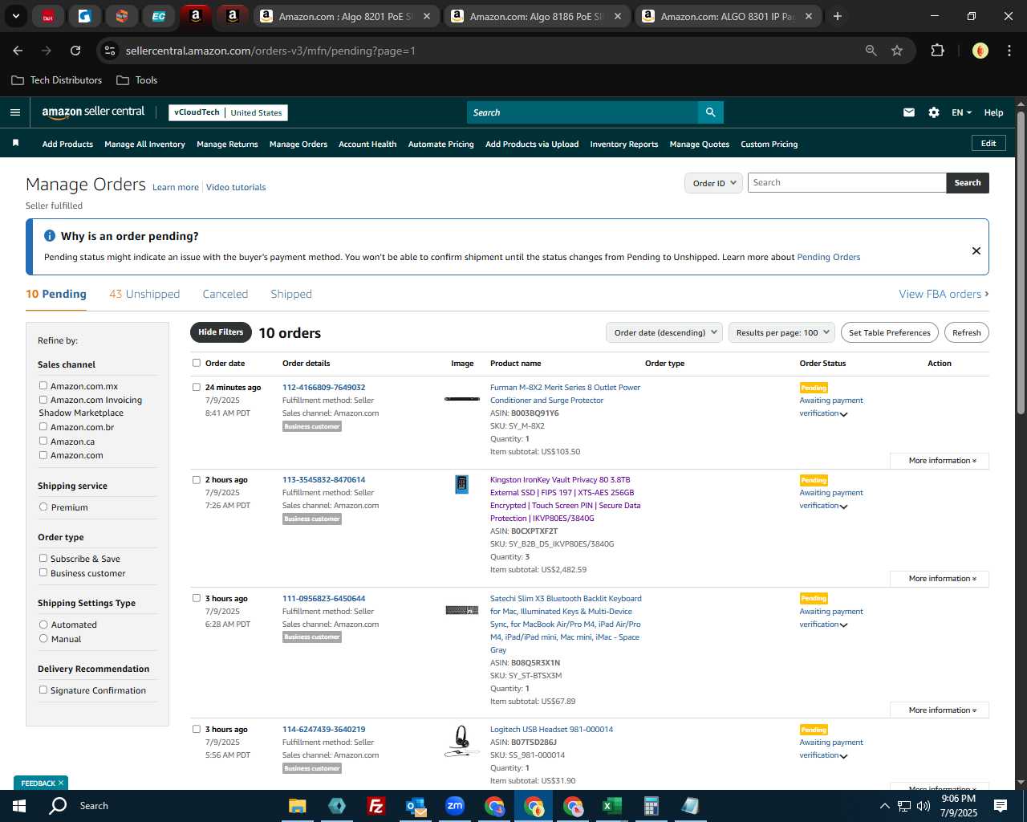Check the Amazon.com Invoicing Shadow Marketplace box
The height and width of the screenshot is (822, 1027).
pyautogui.click(x=43, y=399)
